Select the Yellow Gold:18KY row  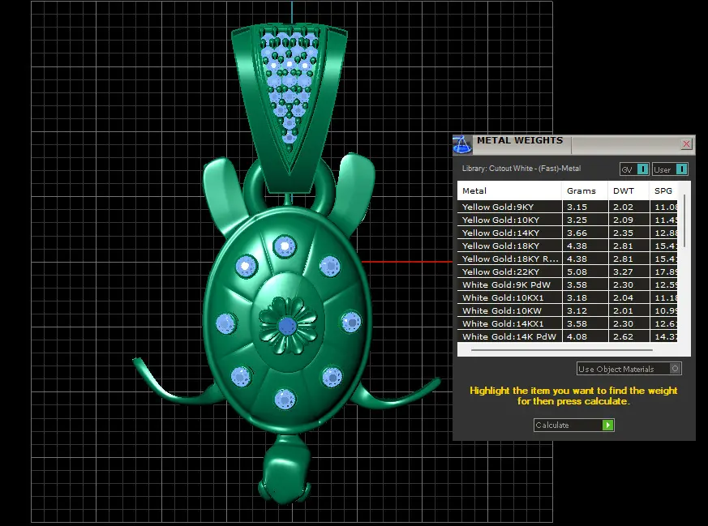(568, 246)
